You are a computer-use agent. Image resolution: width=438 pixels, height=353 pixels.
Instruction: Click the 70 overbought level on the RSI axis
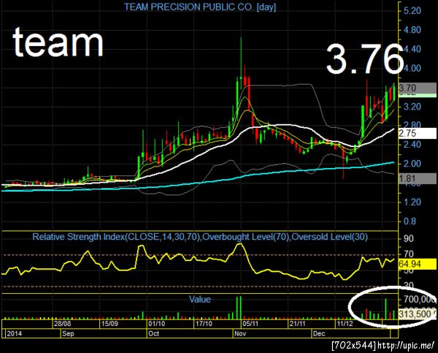(x=408, y=254)
